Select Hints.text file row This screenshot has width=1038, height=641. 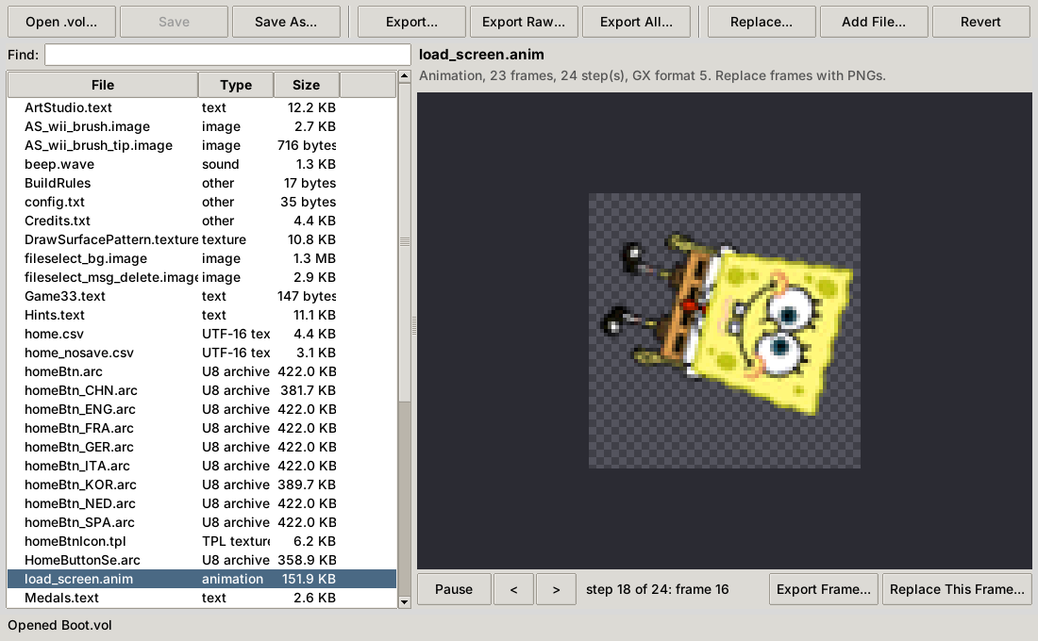pyautogui.click(x=202, y=315)
